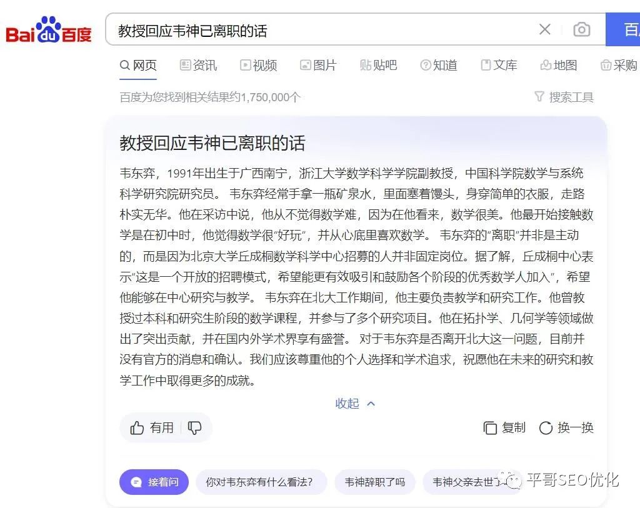Select suggestion 你对韦东弈有什么看法?
Viewport: 640px width, 508px height.
coord(261,482)
